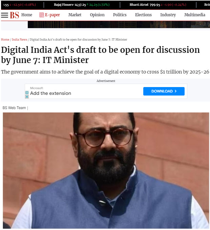Click the ad info icon
Screen dimensions: 210x230
click(27, 93)
